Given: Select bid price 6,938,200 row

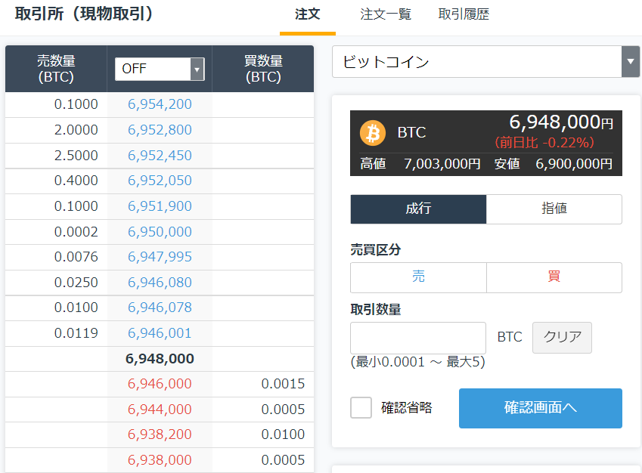Looking at the screenshot, I should pyautogui.click(x=160, y=434).
